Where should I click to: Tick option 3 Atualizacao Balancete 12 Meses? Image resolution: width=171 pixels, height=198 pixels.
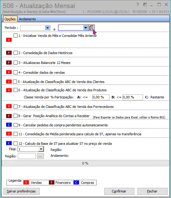16,63
